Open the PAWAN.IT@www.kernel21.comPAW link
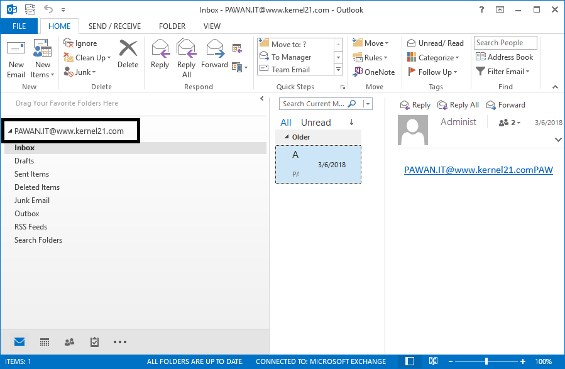The image size is (565, 369). coord(478,170)
